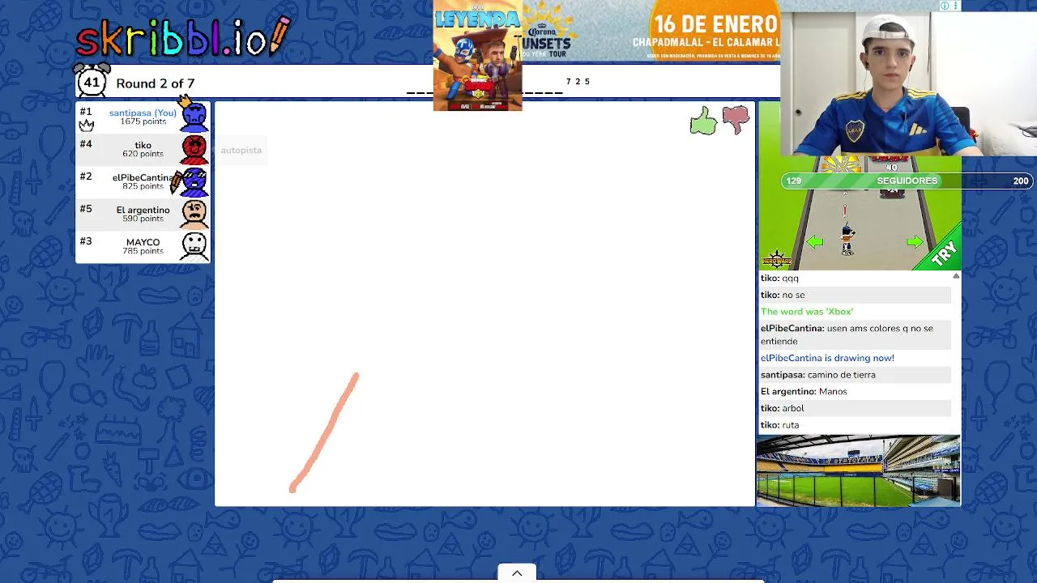
Task: Click santipasa's blue crowned avatar
Action: coord(194,114)
